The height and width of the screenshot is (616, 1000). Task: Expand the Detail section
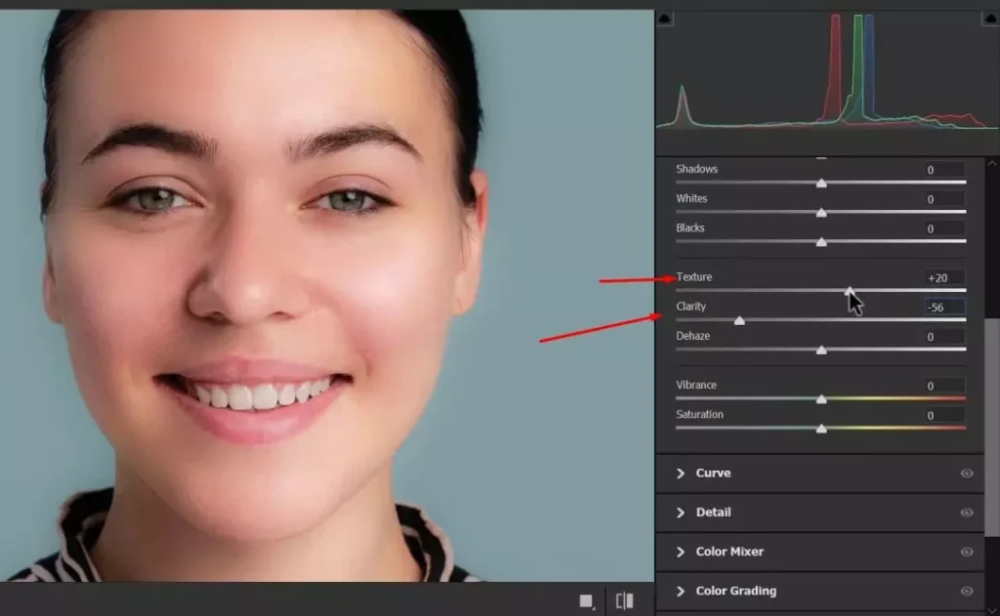681,513
